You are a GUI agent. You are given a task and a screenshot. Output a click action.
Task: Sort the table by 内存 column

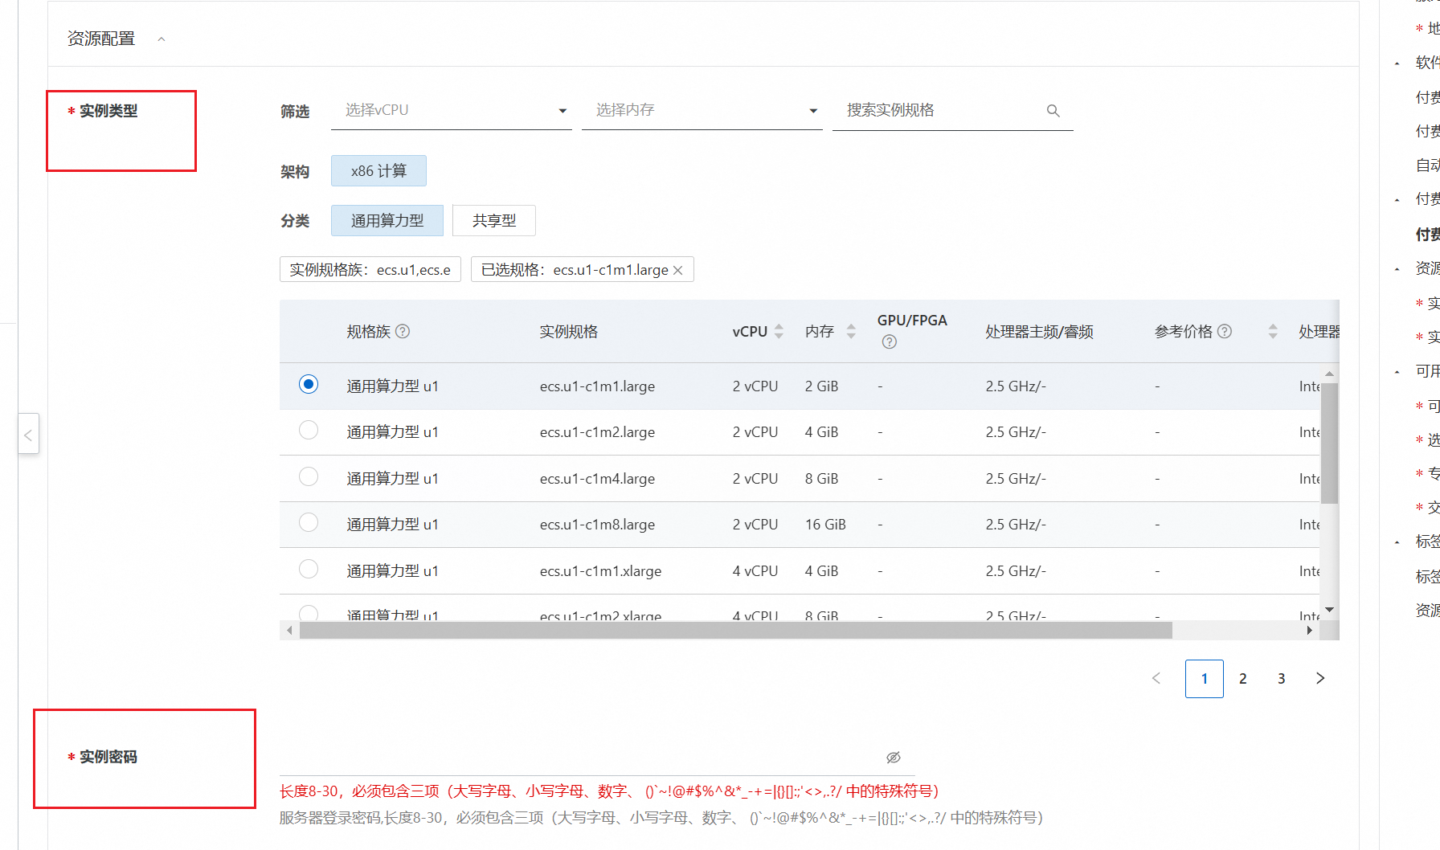[x=850, y=330]
